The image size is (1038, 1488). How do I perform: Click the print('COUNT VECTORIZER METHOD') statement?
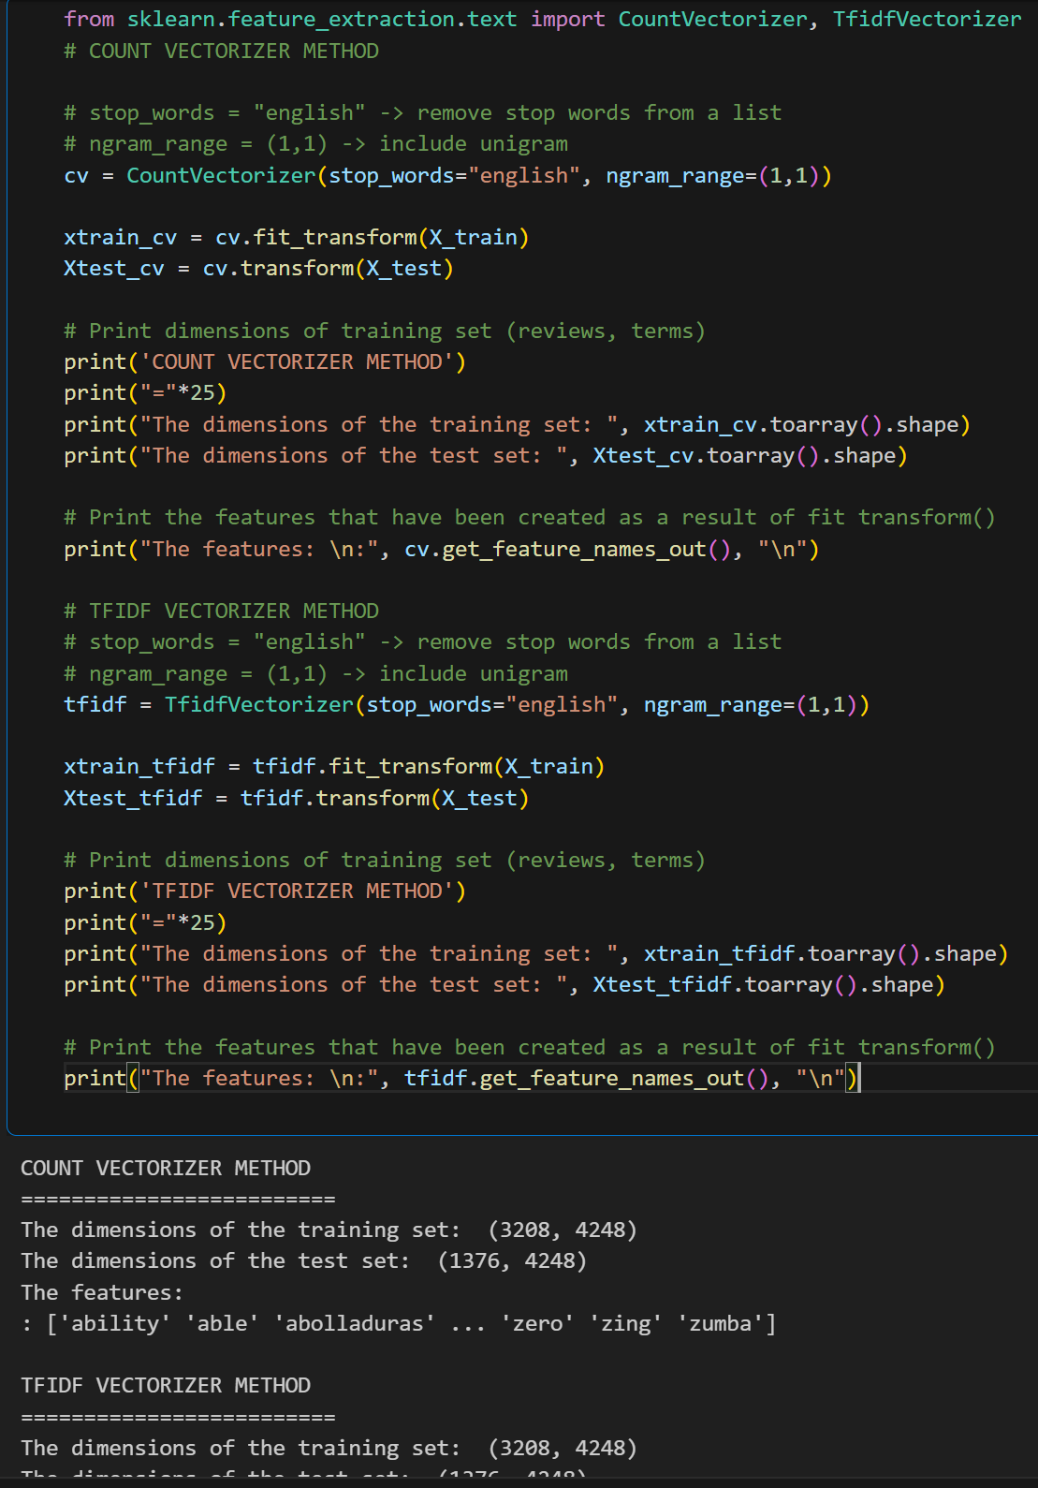[x=264, y=361]
